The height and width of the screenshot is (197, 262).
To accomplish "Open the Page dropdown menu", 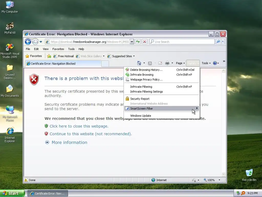I will [180, 63].
